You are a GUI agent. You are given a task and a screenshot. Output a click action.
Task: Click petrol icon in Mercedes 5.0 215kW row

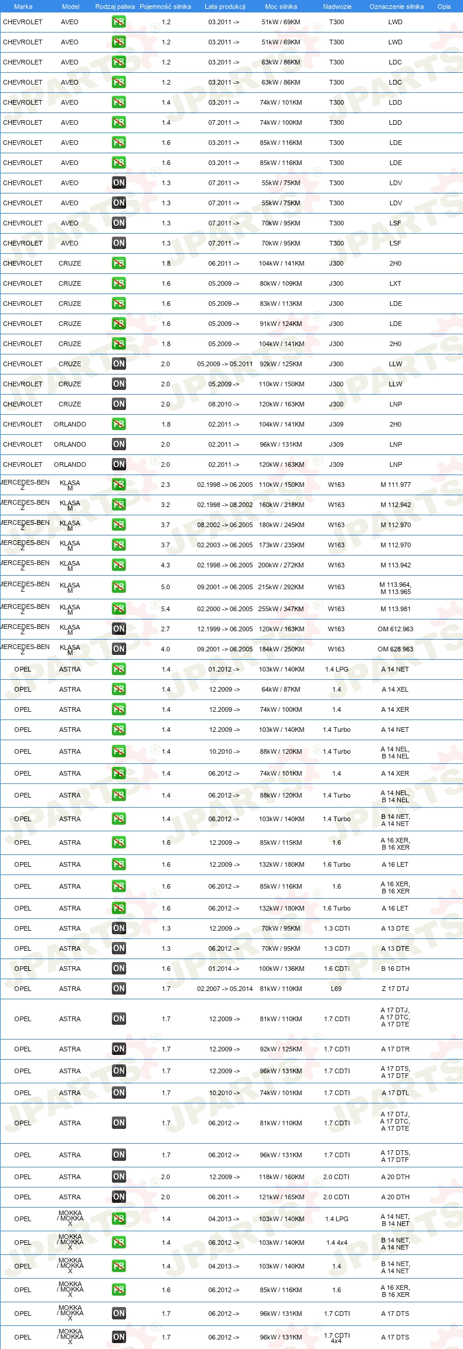click(x=119, y=587)
